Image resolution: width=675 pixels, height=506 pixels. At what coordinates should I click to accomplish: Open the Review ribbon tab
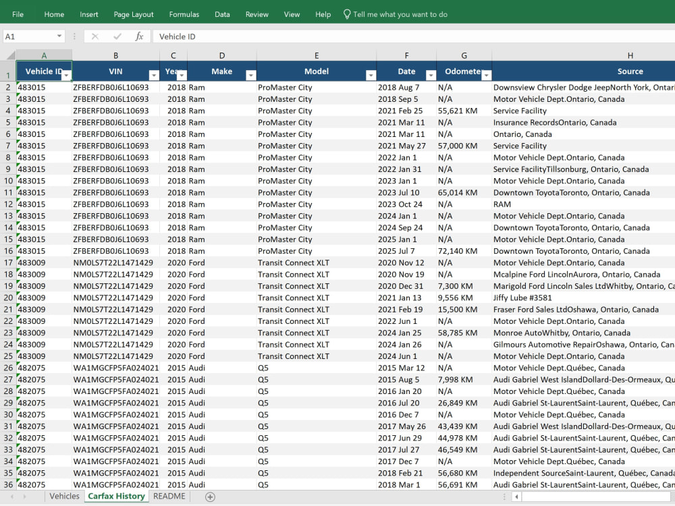(x=257, y=14)
